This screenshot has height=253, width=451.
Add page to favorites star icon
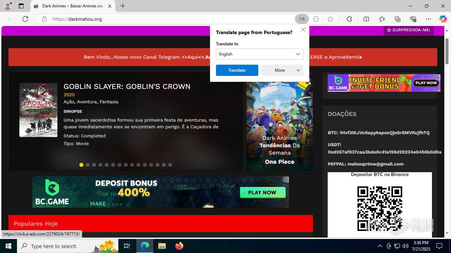(330, 19)
